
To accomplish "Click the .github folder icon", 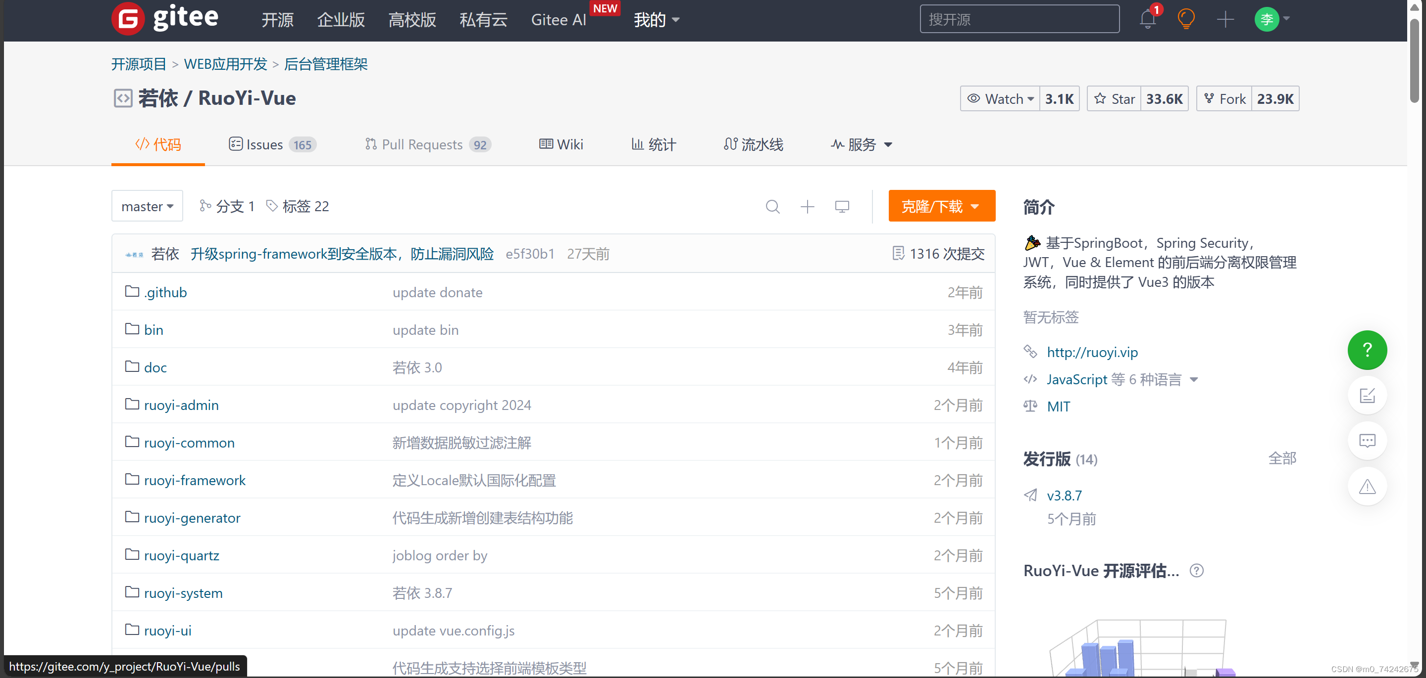I will [132, 291].
